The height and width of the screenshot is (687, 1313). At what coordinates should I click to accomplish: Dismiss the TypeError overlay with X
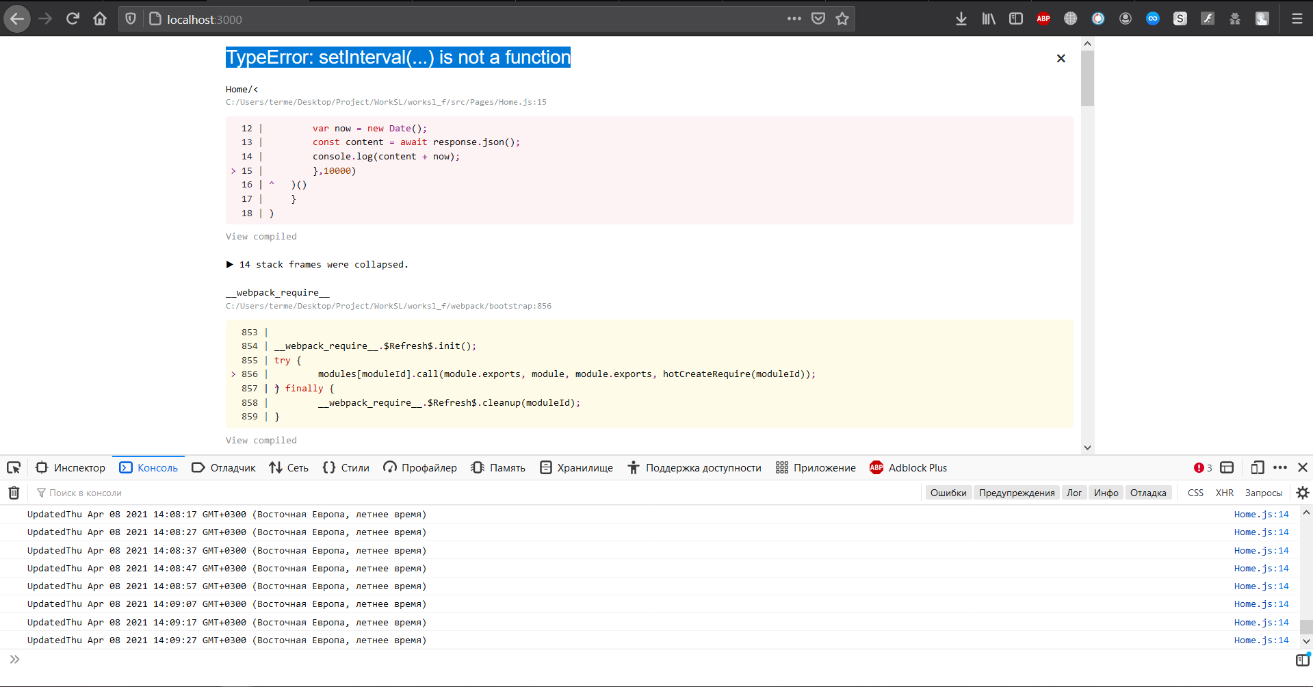click(x=1061, y=58)
